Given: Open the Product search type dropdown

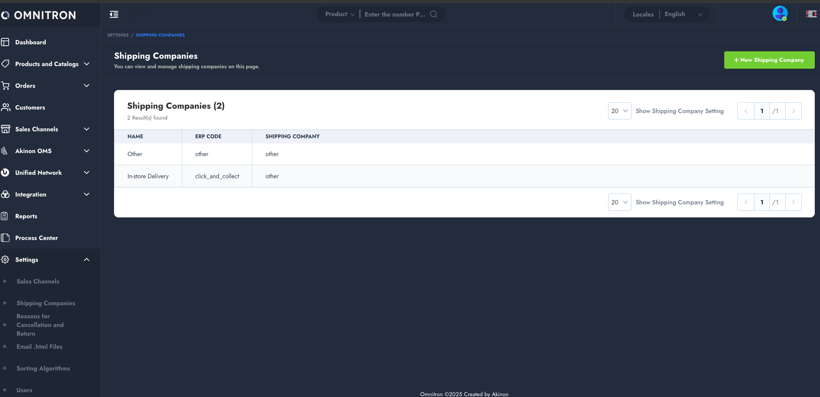Looking at the screenshot, I should click(339, 14).
